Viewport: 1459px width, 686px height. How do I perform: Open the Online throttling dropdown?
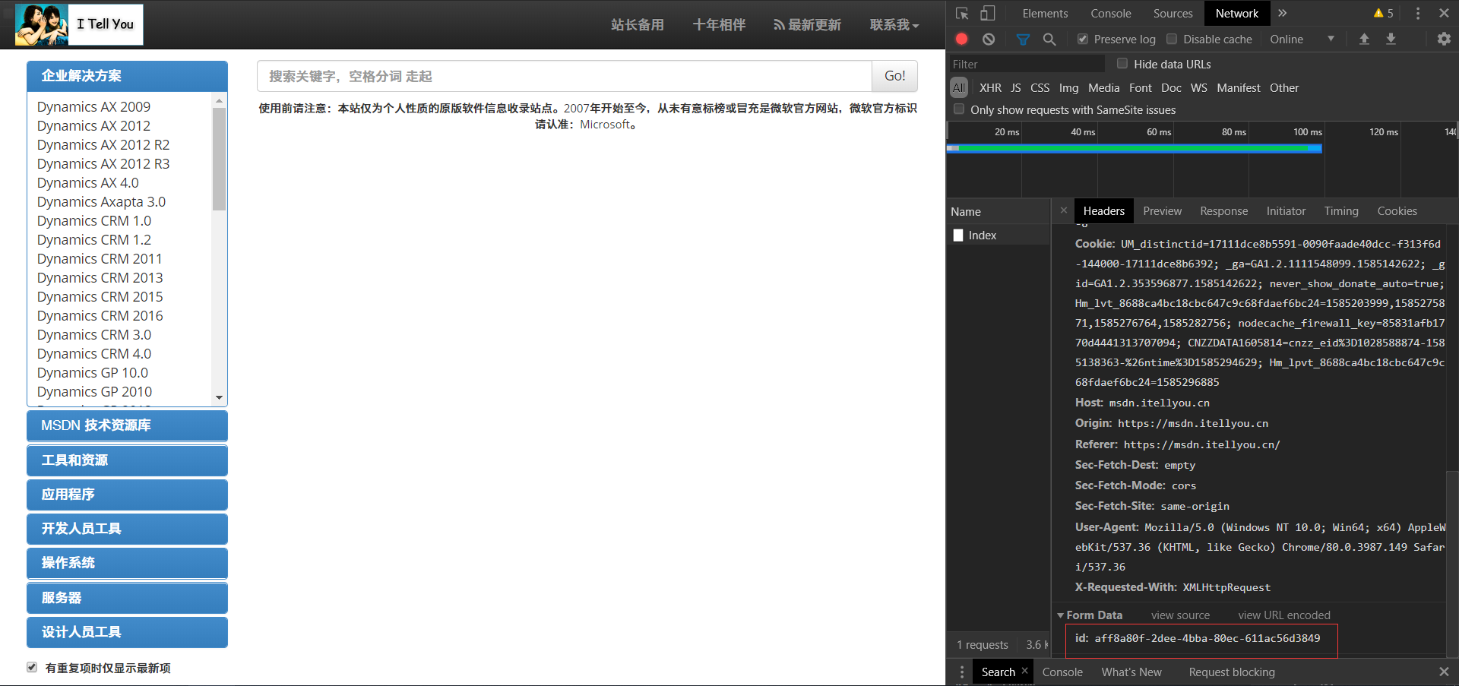[1302, 39]
